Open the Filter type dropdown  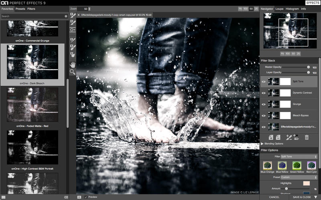[x=299, y=156]
